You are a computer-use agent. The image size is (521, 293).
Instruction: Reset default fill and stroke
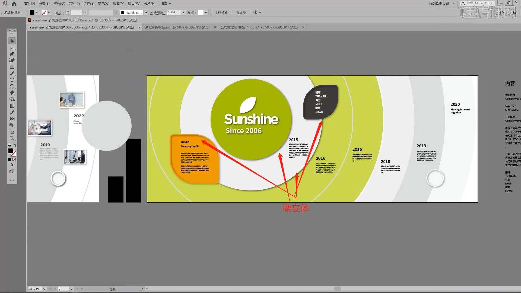click(x=9, y=145)
